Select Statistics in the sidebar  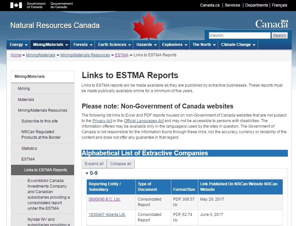pos(43,148)
